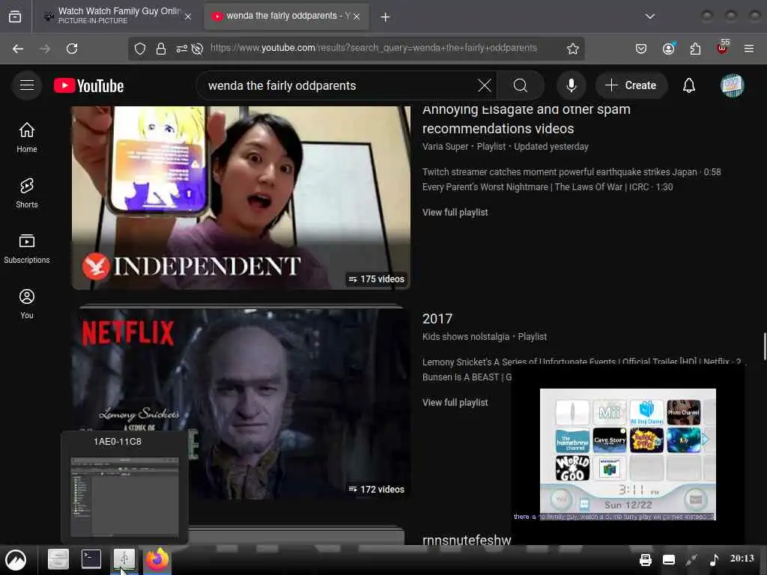View full playlist for 2017 playlist
This screenshot has height=575, width=767.
pos(455,402)
